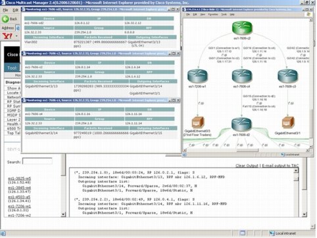Open the es1-7206-w2 device link
Viewport: 317px width, 238px height.
[x=19, y=216]
